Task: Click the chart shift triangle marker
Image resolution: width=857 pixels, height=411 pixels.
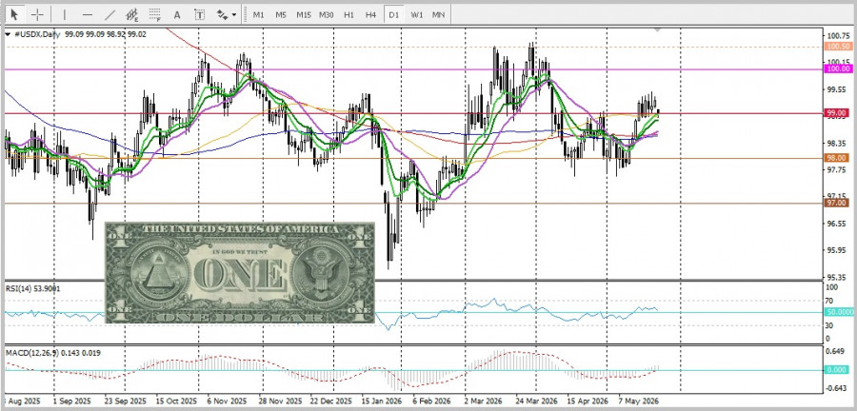Action: [x=658, y=29]
